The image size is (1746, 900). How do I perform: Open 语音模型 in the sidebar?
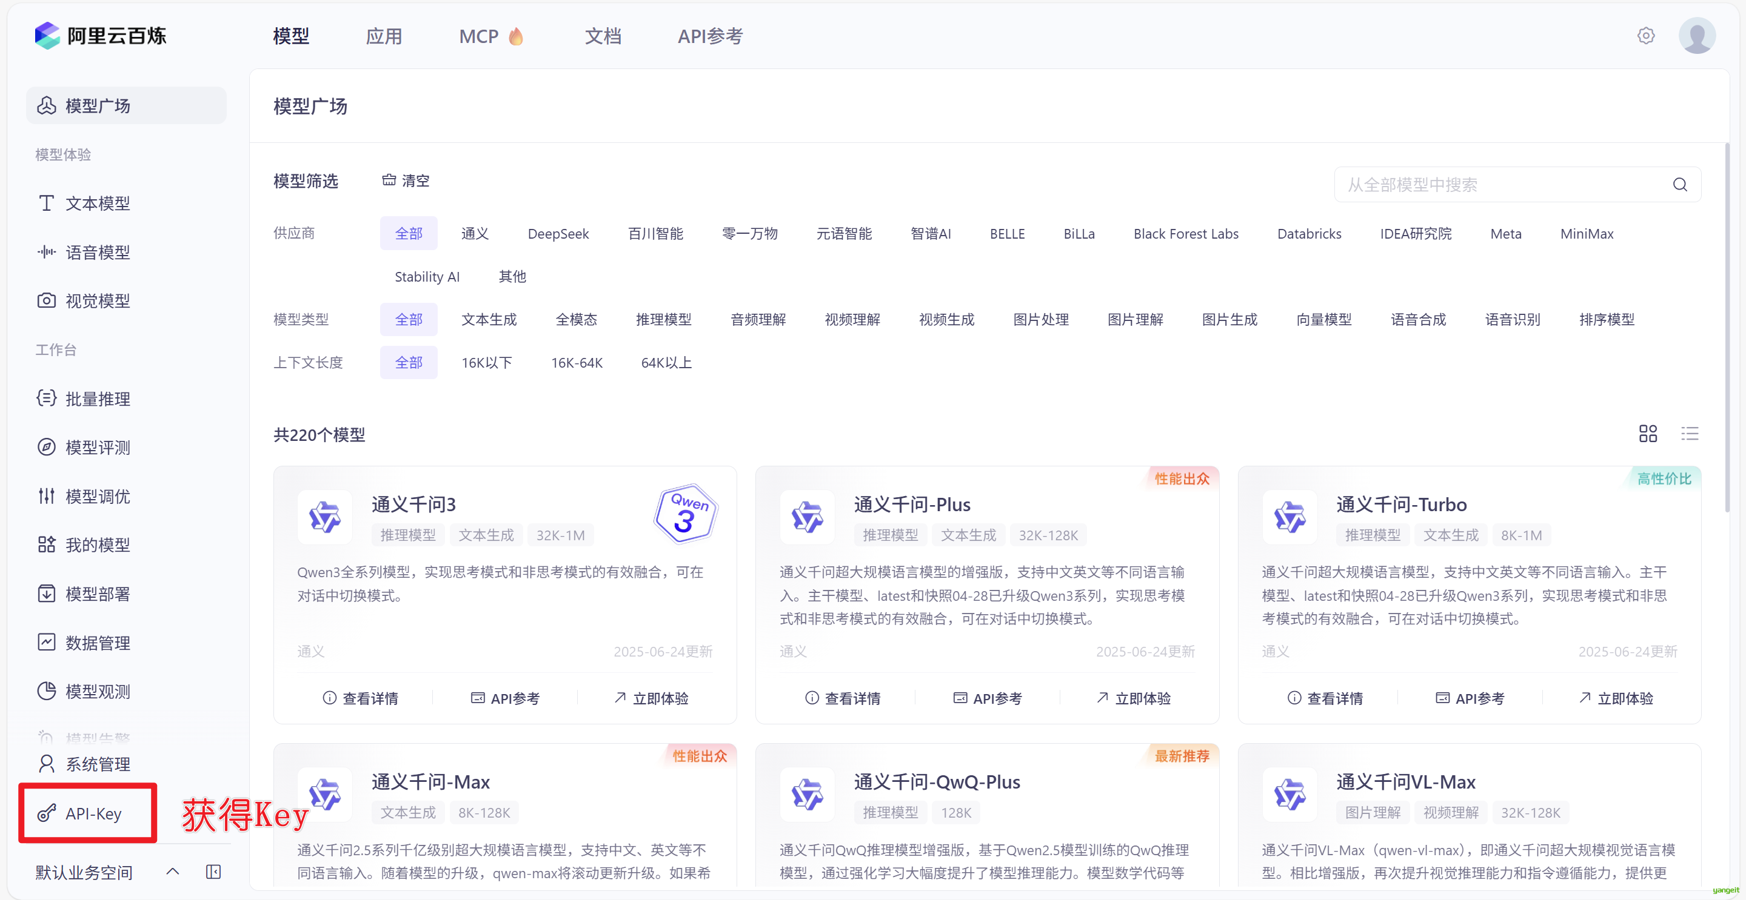pos(126,252)
